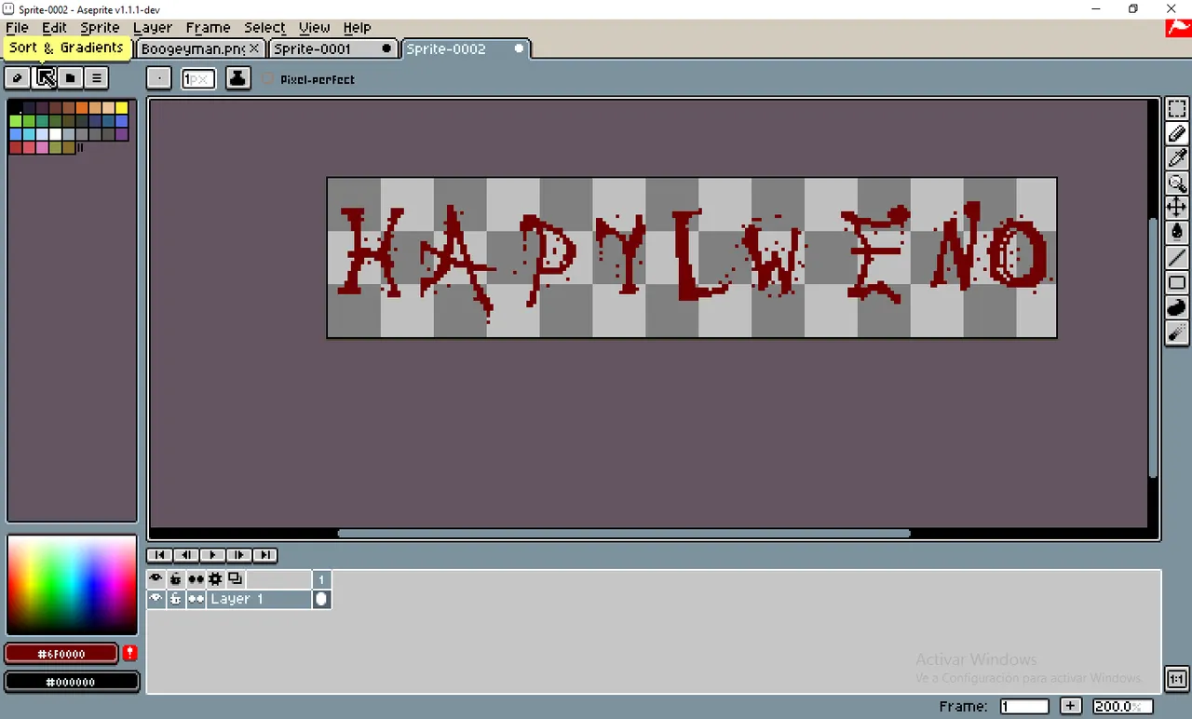Click the vertical canvas scrollbar

click(x=1154, y=347)
